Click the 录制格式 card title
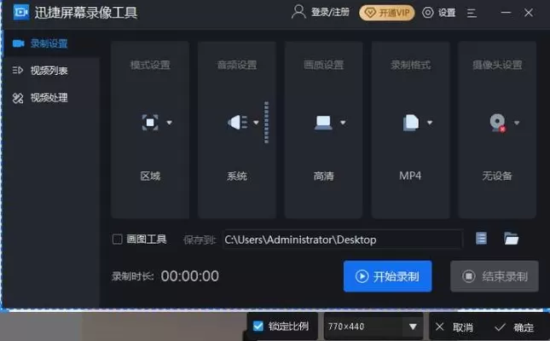This screenshot has height=341, width=550. 410,65
